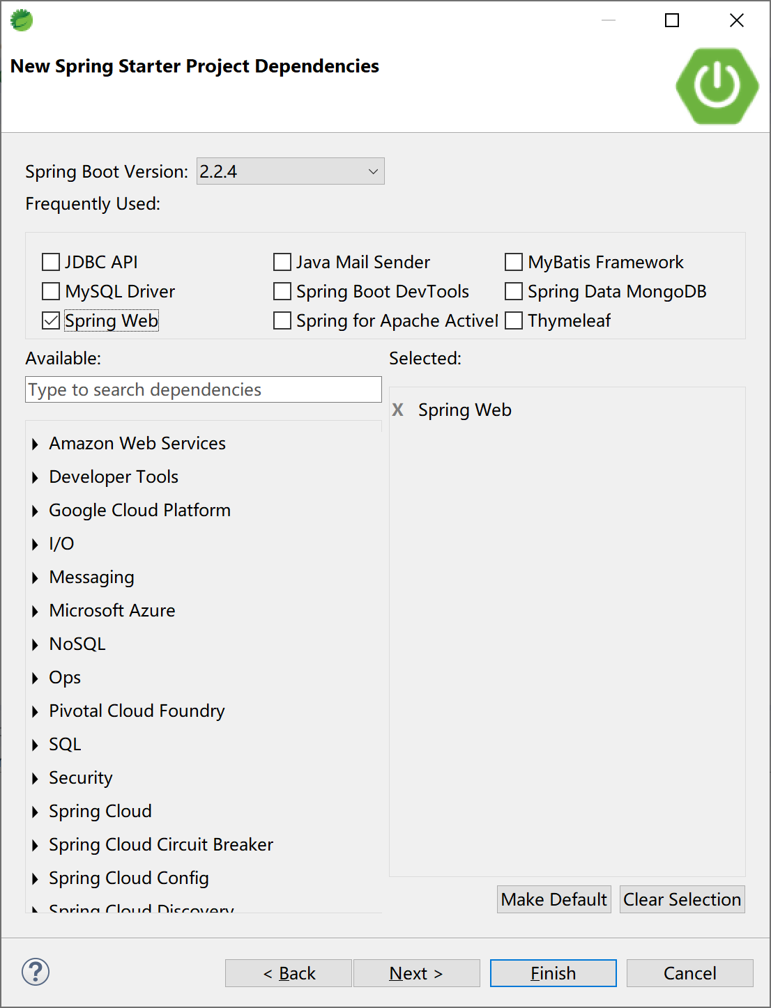Focus the dependency search field
Screen dimensions: 771x1008
203,389
